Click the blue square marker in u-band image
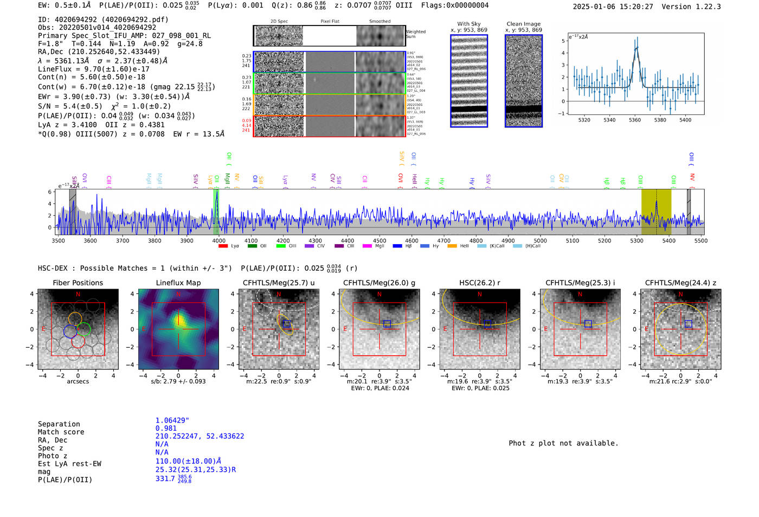Screen dimensions: 759x517 coord(287,324)
